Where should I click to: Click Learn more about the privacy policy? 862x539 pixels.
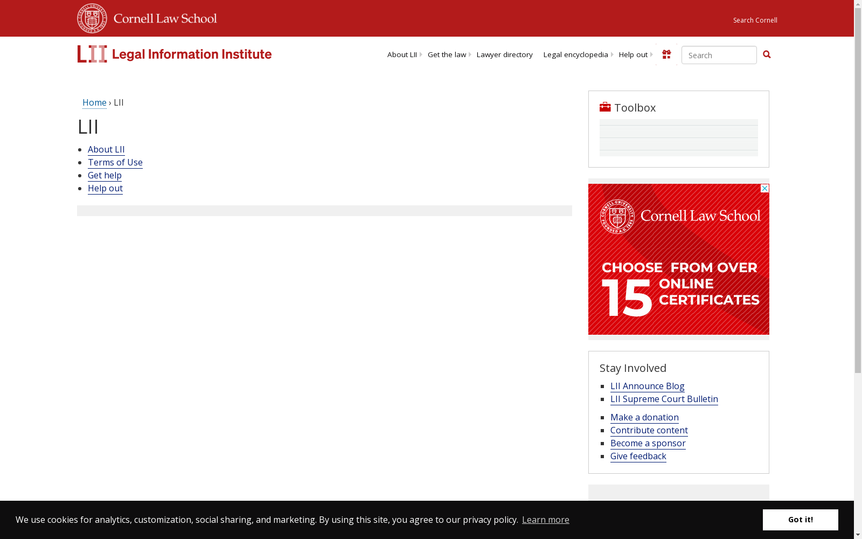pyautogui.click(x=545, y=520)
